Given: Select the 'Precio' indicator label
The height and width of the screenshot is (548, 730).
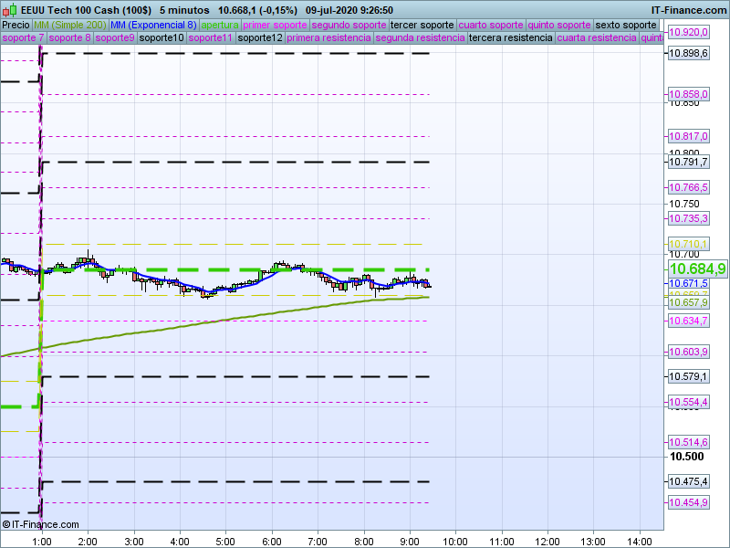Looking at the screenshot, I should 16,25.
